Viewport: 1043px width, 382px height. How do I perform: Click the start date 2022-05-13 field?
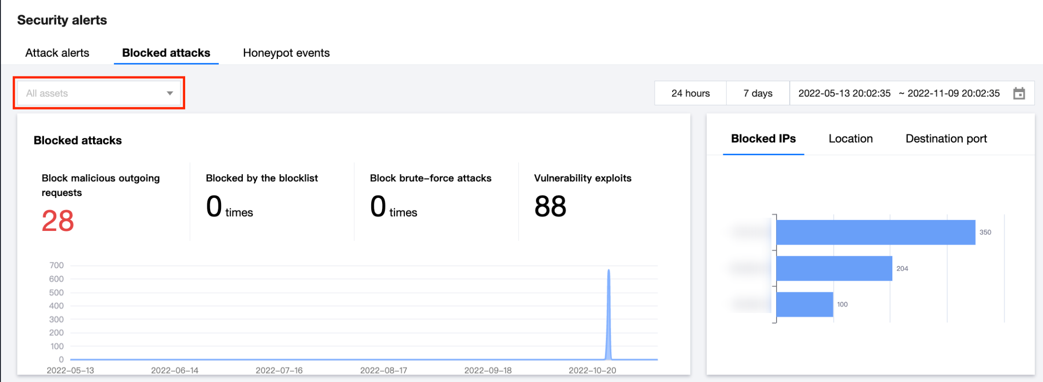[x=844, y=93]
